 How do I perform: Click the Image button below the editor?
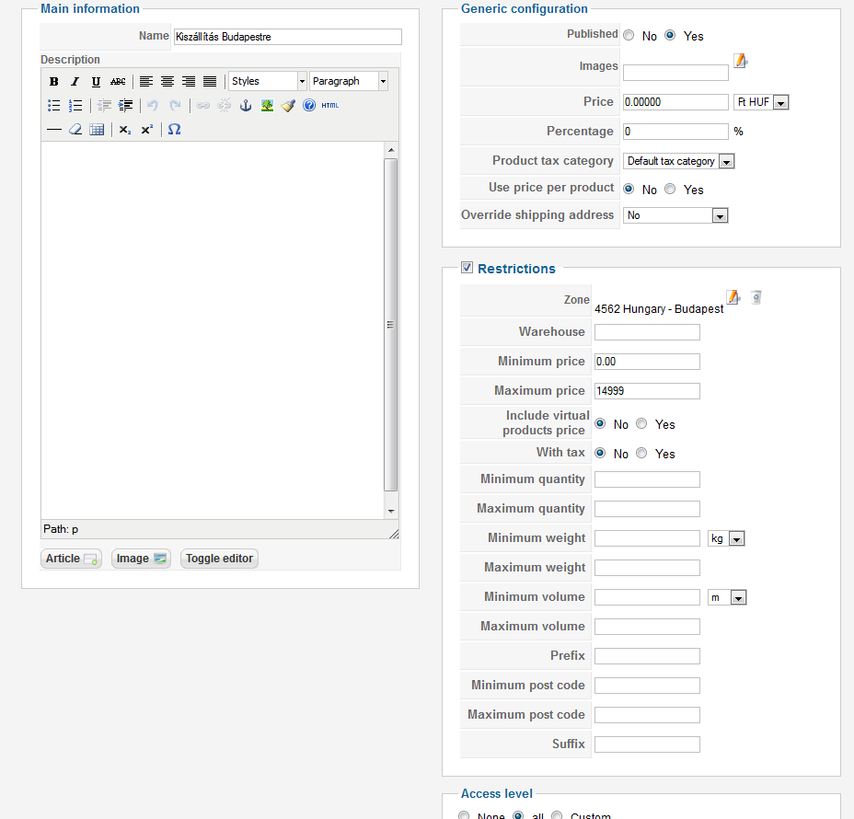141,559
